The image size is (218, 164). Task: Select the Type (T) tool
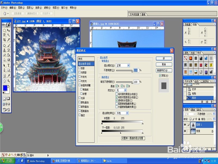pos(8,65)
